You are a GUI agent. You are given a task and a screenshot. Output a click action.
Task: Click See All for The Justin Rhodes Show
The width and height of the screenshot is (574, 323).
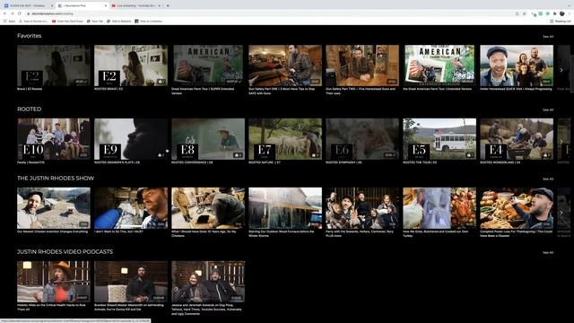548,179
